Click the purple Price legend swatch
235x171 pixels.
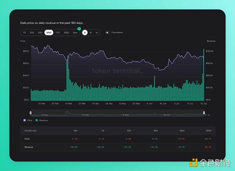tap(24, 120)
